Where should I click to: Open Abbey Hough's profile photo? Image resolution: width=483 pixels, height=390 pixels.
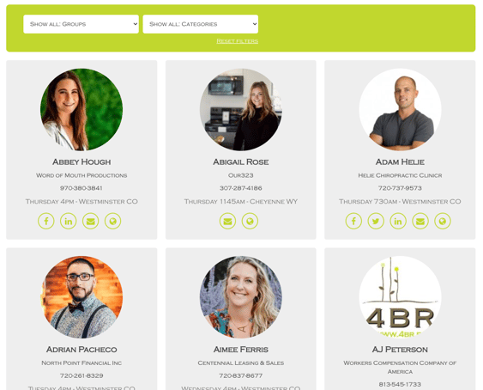pyautogui.click(x=82, y=110)
